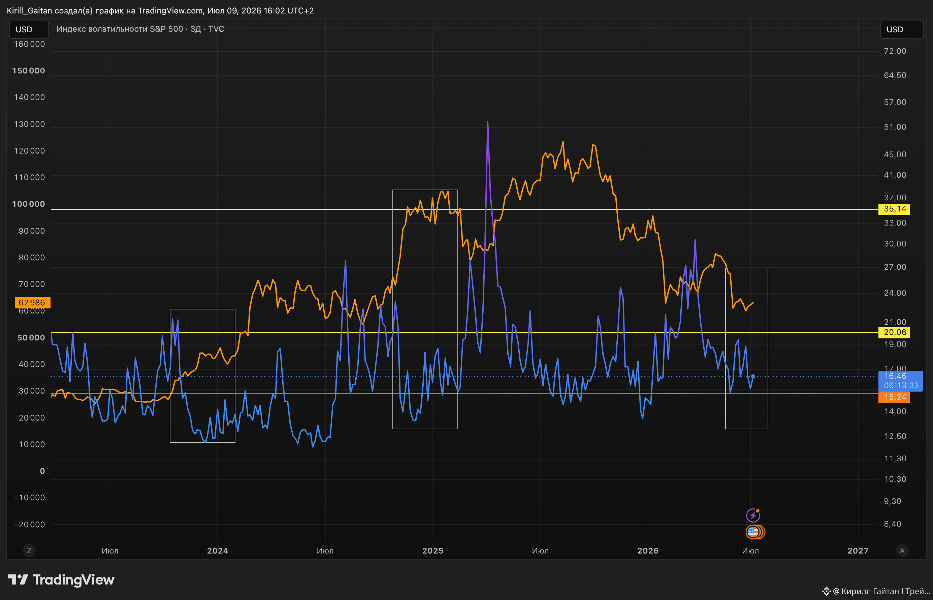Click the 2024 time axis label
This screenshot has height=600, width=933.
218,551
